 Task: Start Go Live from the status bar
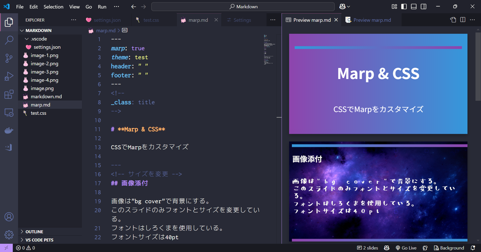pos(406,248)
